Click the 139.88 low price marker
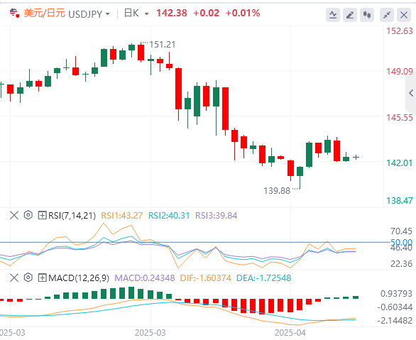The width and height of the screenshot is (416, 340). (277, 191)
